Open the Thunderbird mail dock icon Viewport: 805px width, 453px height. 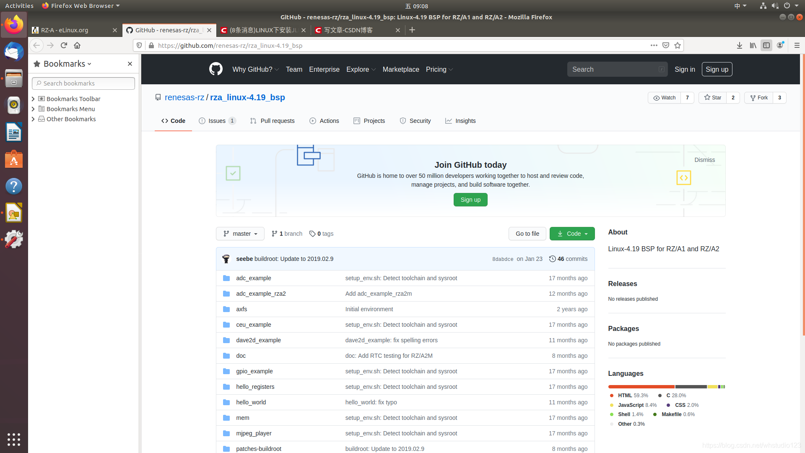click(14, 52)
